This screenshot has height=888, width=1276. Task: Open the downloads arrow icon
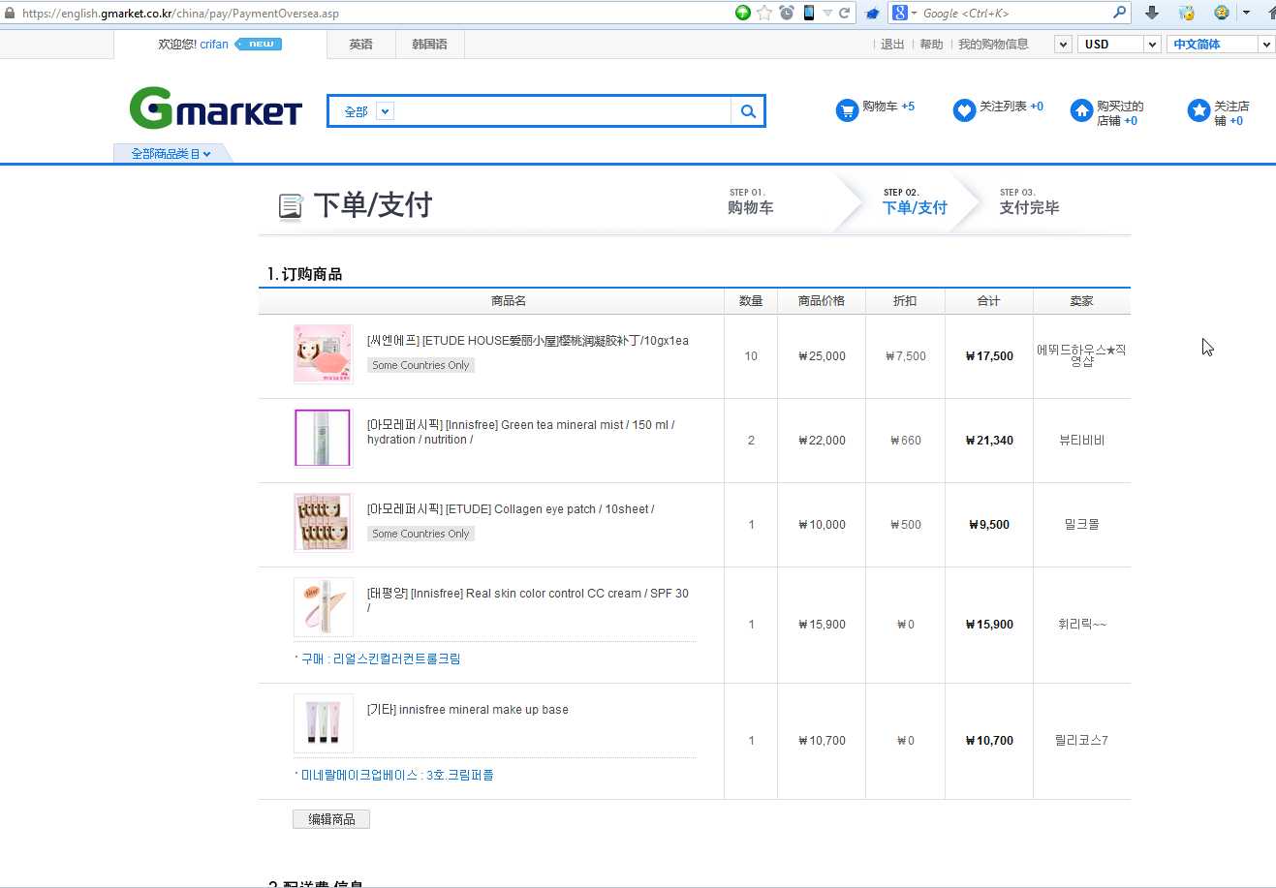coord(1152,13)
